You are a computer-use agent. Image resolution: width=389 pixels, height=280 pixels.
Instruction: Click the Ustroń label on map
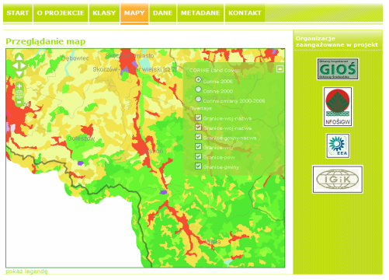coord(154,151)
